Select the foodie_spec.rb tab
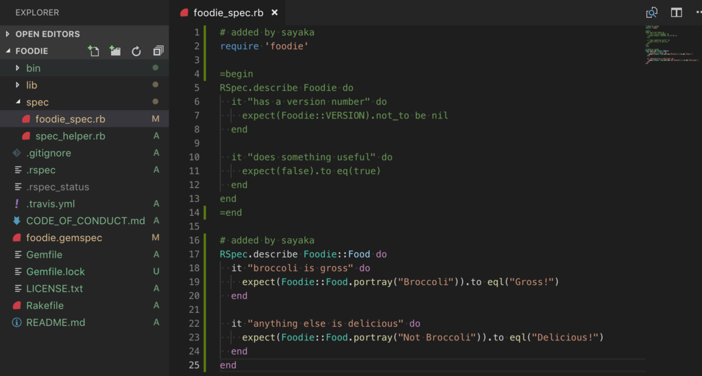The width and height of the screenshot is (702, 376). [228, 12]
